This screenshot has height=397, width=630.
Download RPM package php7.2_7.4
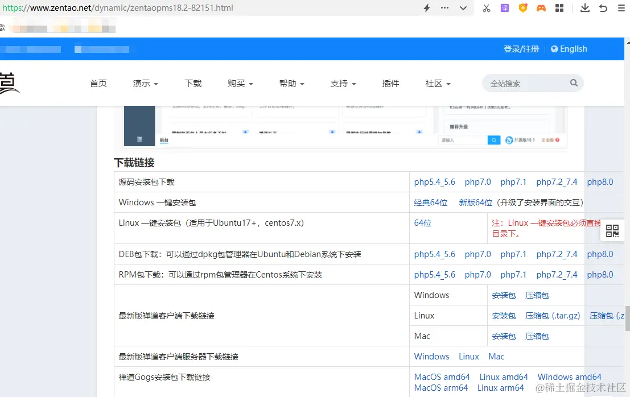click(557, 275)
